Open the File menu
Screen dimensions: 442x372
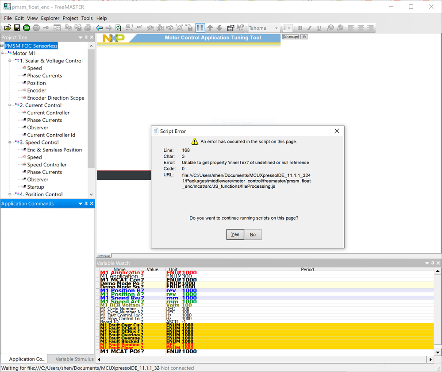(8, 18)
